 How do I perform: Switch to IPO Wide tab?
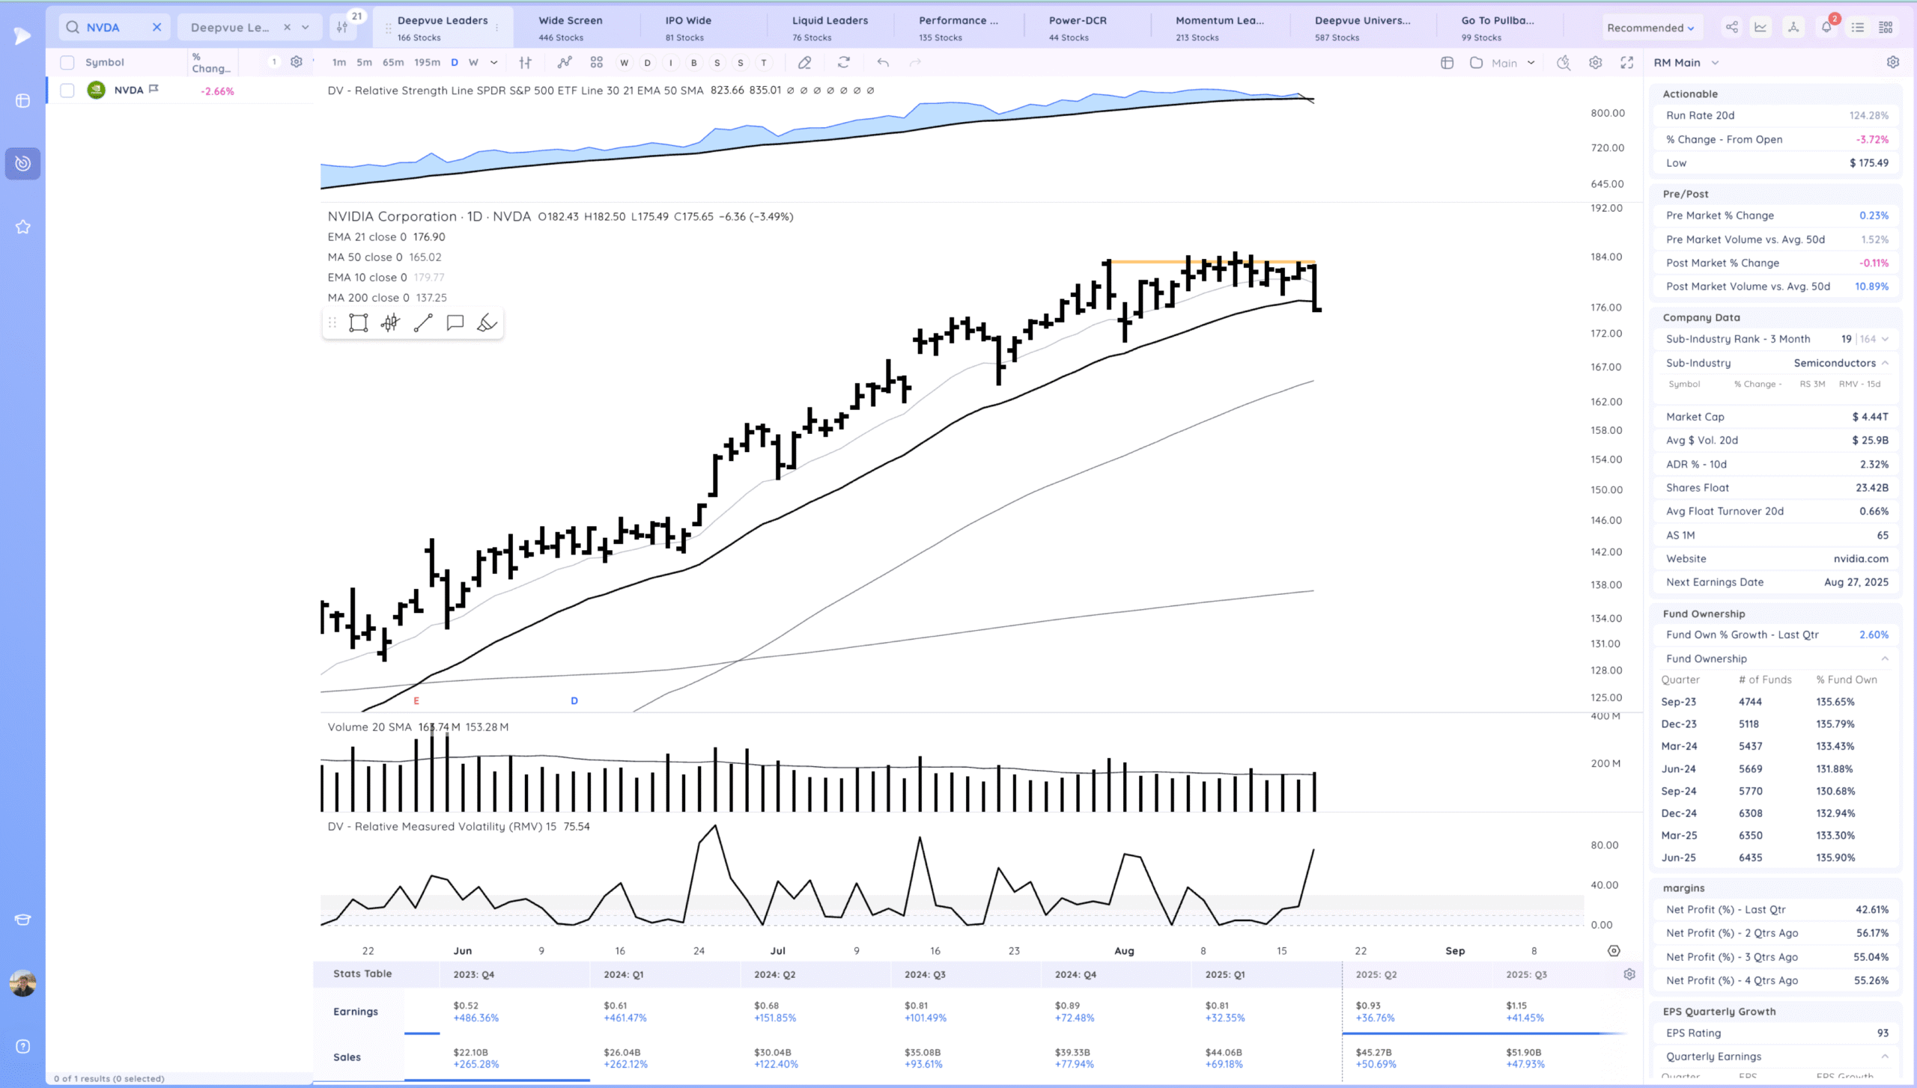tap(688, 28)
